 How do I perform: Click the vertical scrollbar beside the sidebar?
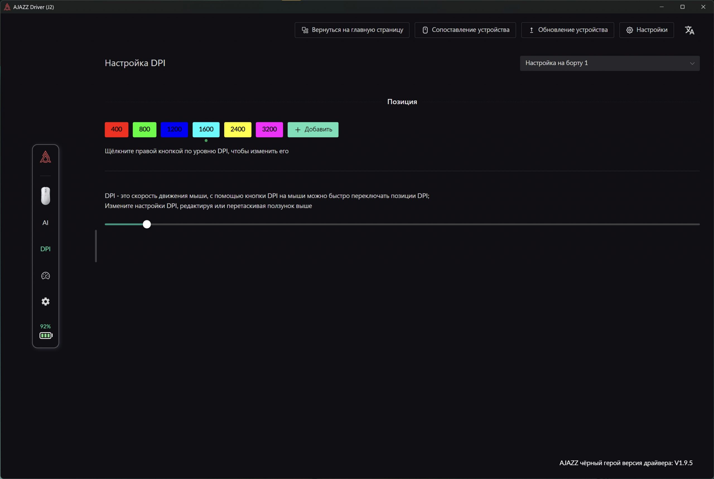tap(96, 246)
